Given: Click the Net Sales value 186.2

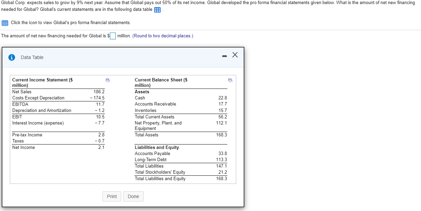Looking at the screenshot, I should (99, 92).
